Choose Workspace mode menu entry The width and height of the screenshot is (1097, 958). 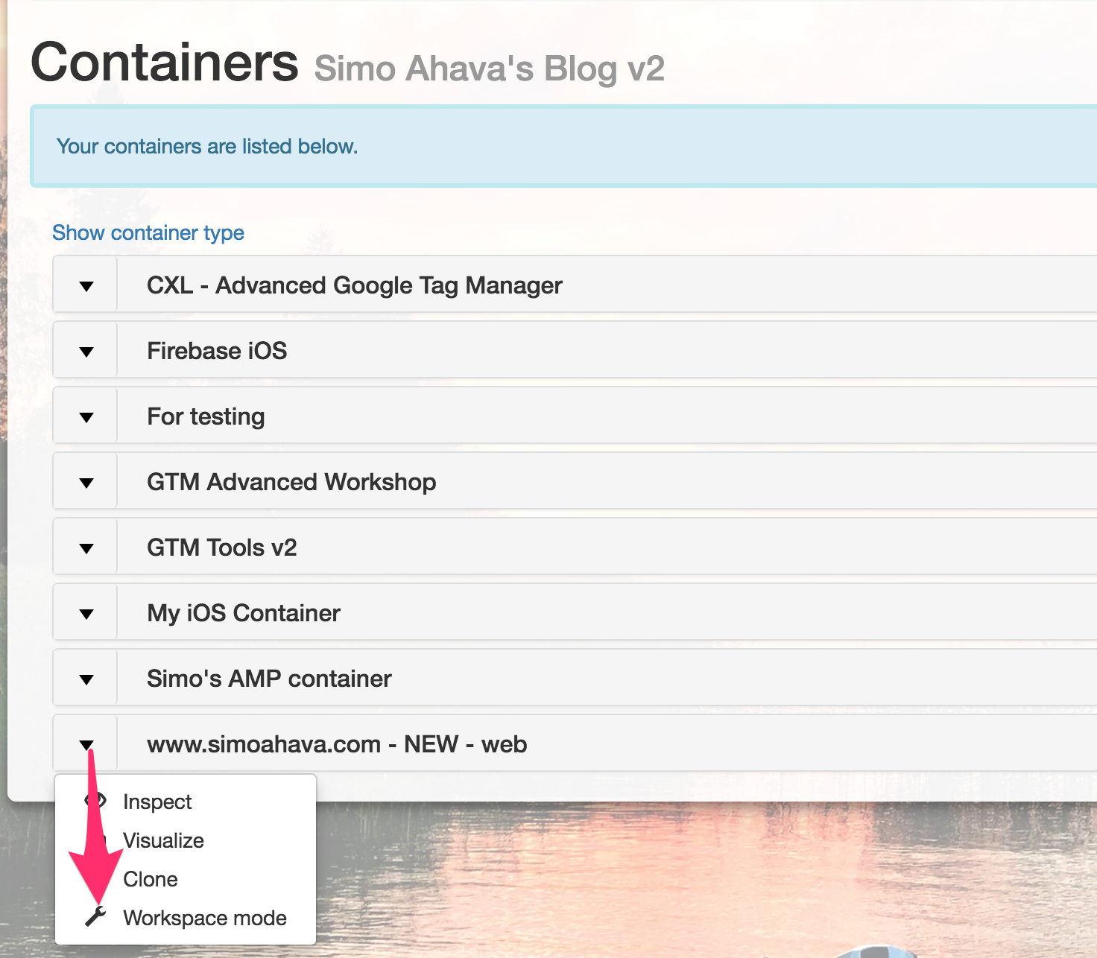(x=205, y=918)
